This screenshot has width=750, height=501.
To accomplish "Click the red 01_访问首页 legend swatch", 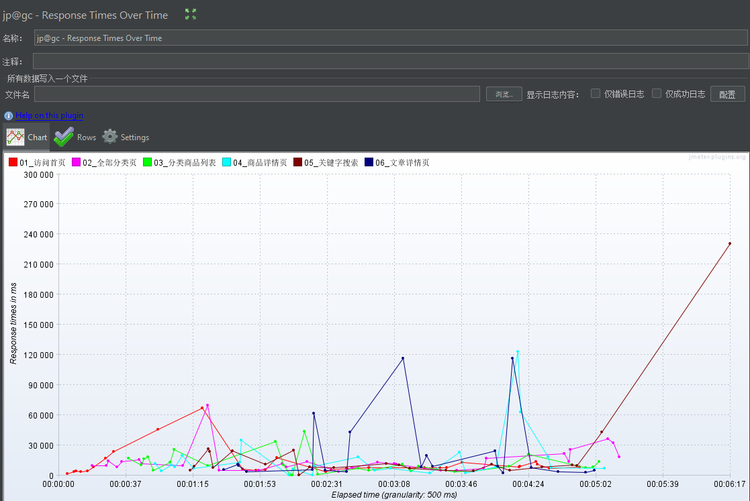I will point(13,162).
